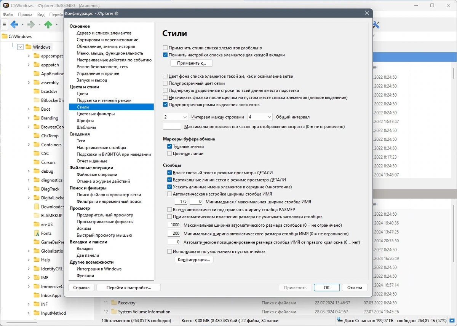Click the max hours age input field

[x=172, y=127]
